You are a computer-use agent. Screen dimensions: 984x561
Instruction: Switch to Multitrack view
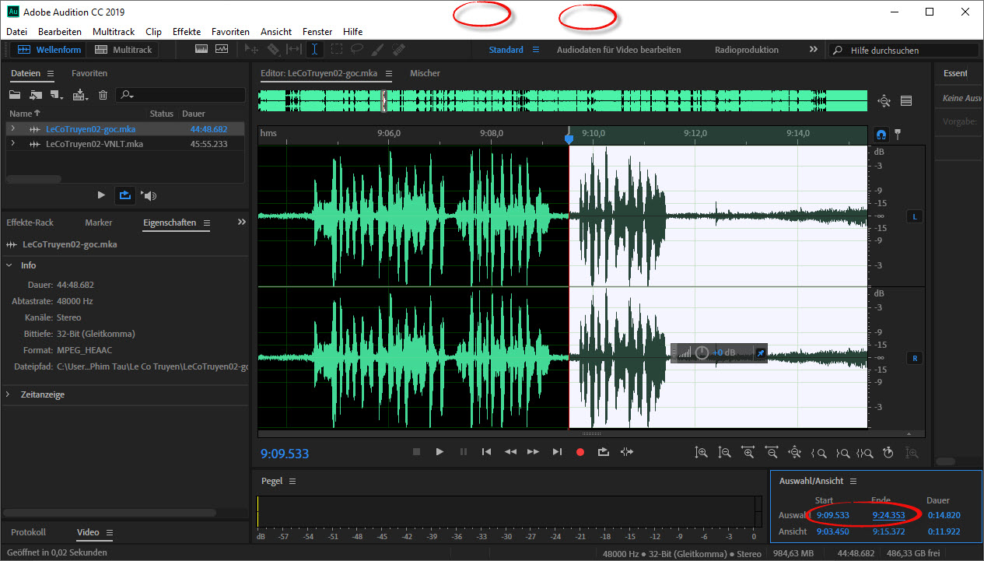tap(123, 50)
